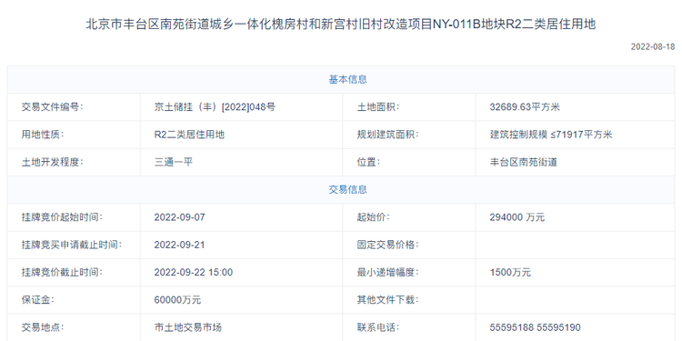Select the 市土地交易市场 value
Viewport: 682px width, 341px height.
coord(188,327)
